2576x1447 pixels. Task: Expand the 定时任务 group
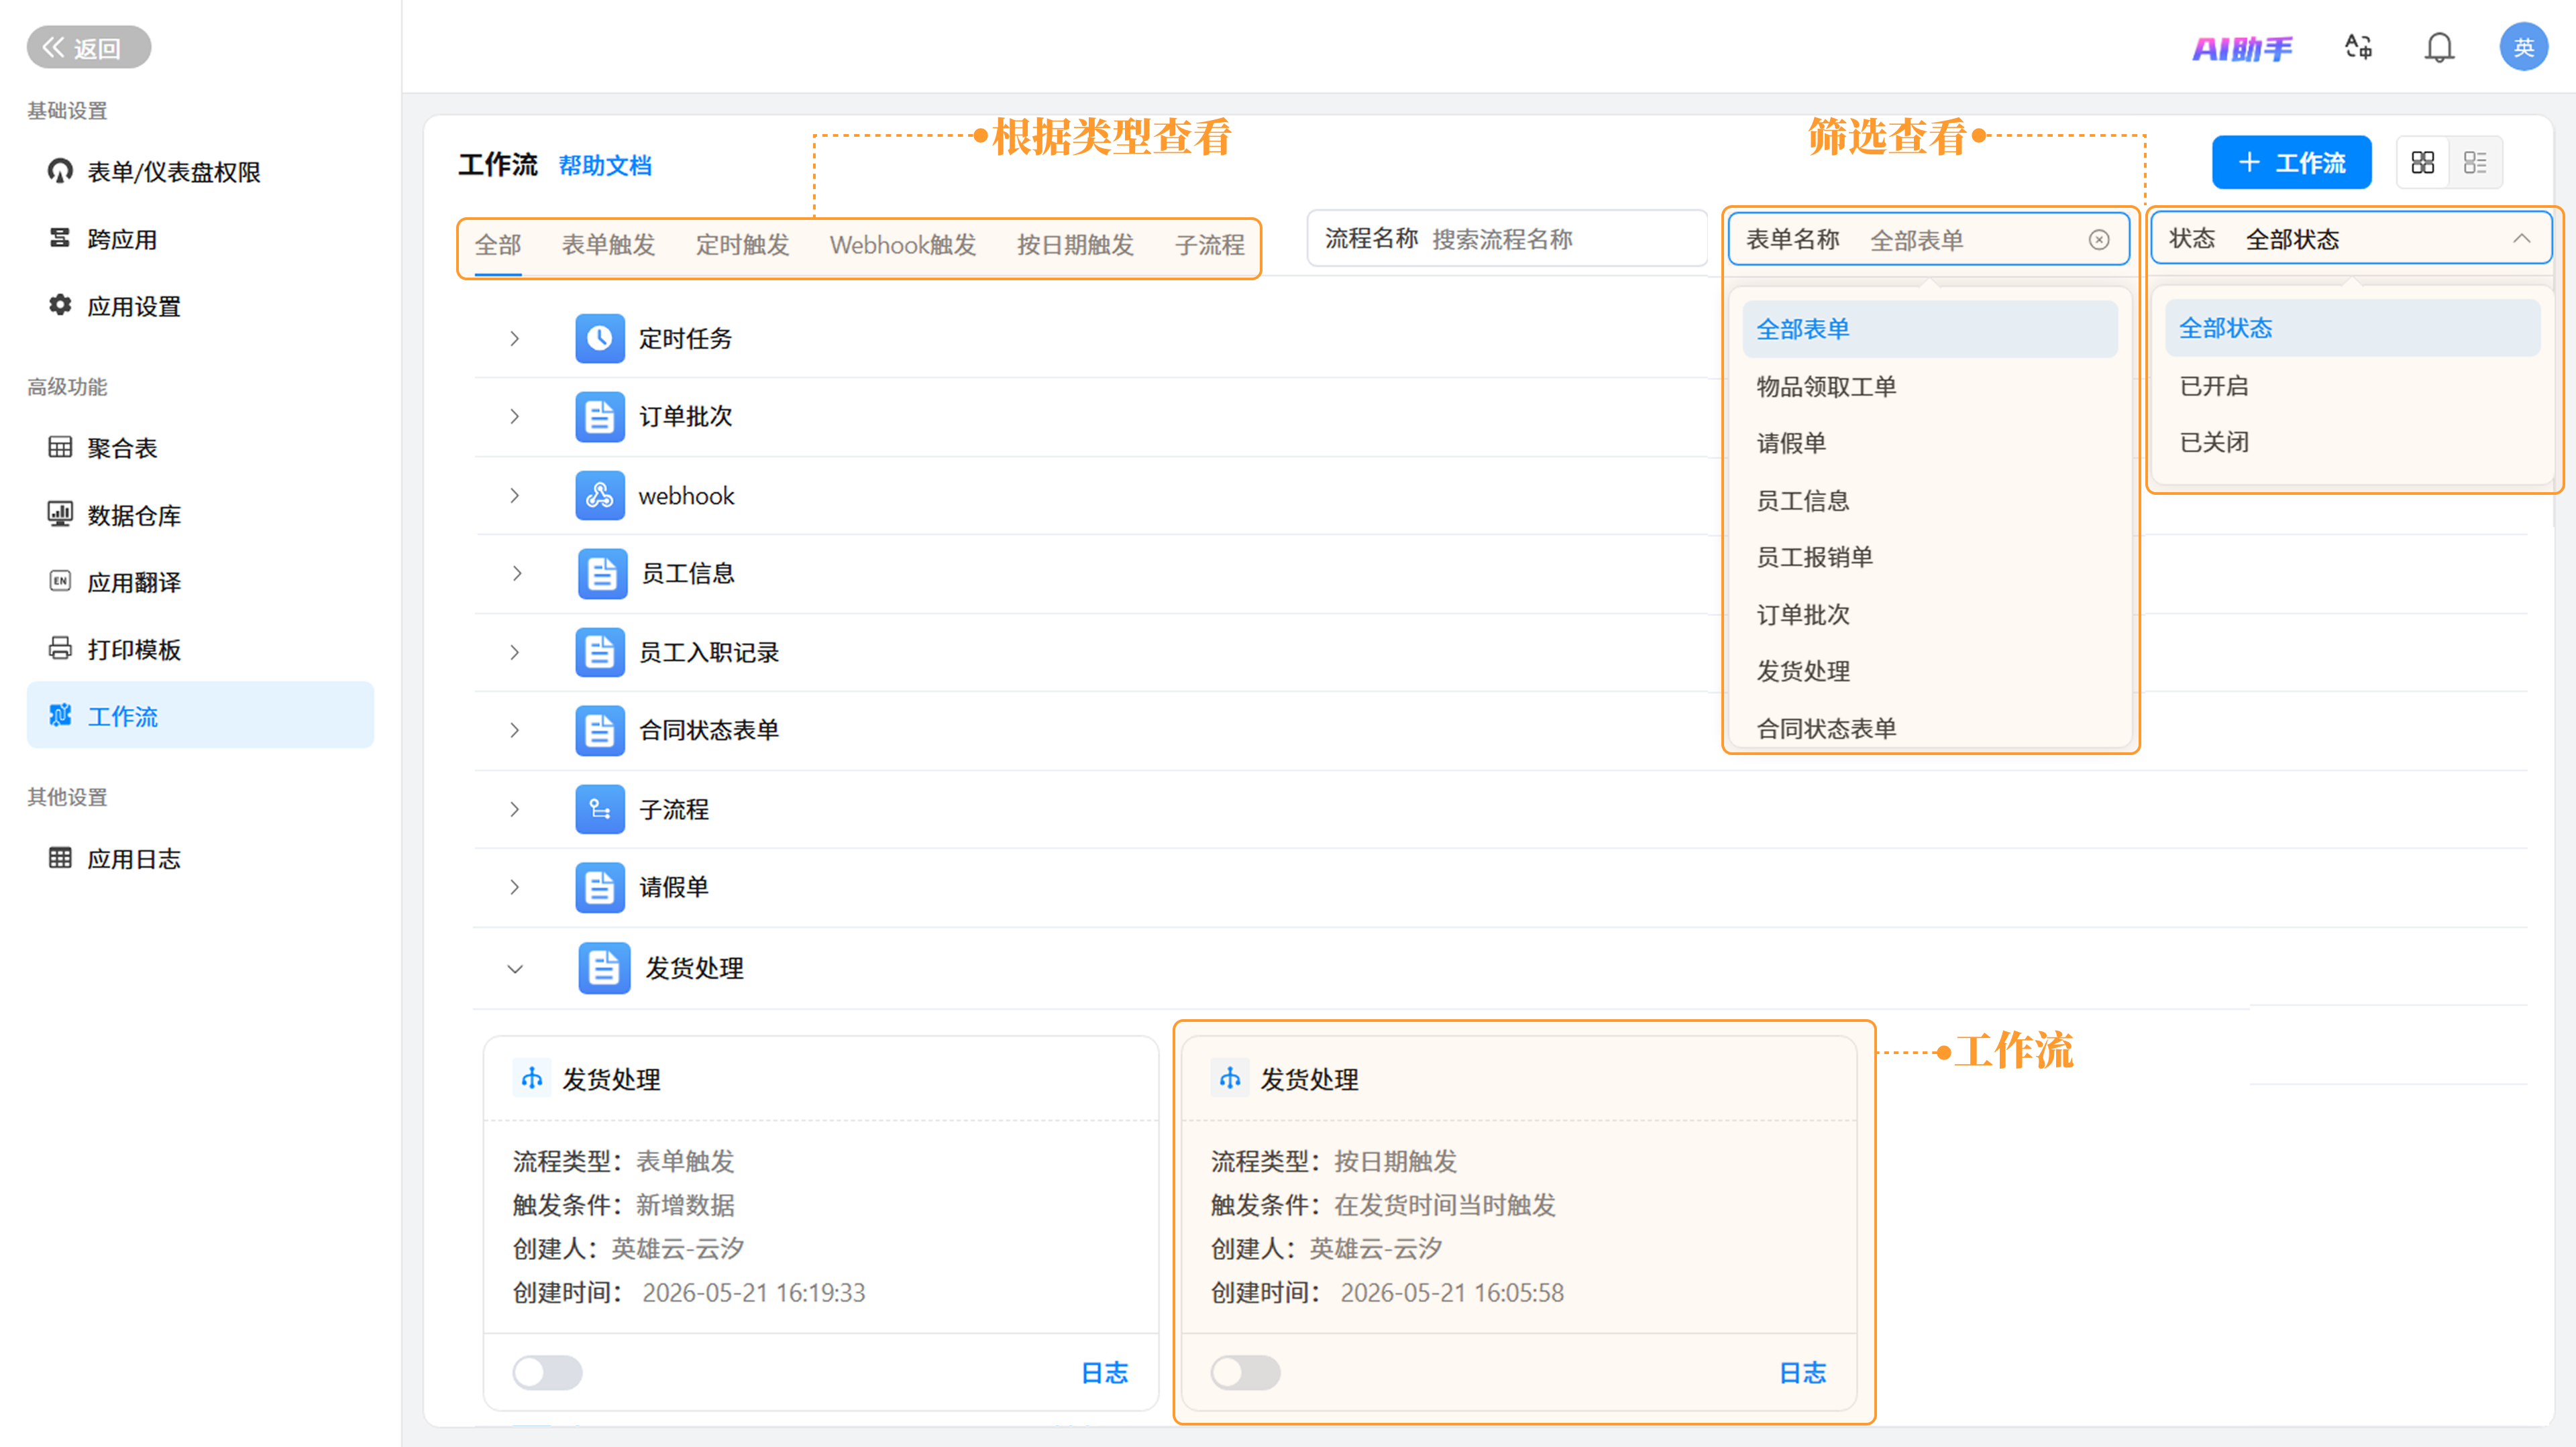tap(514, 338)
